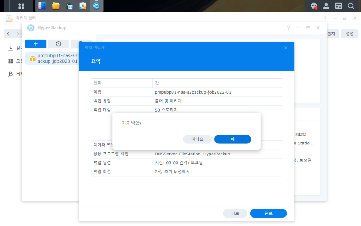This screenshot has width=361, height=226.
Task: Select 백업 유형 row label
Action: tap(102, 101)
